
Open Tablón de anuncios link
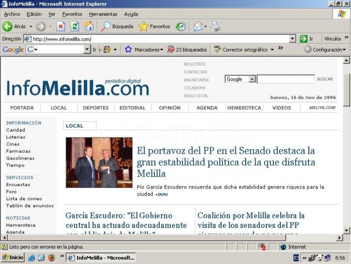click(30, 206)
